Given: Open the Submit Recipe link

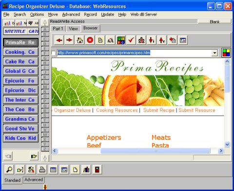Looking at the screenshot, I should coord(159,110).
